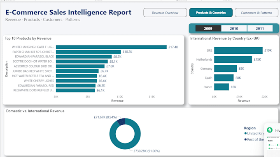Click the Top 10 Products by Revenue title
Viewport: 280px width, 157px height.
(x=28, y=39)
